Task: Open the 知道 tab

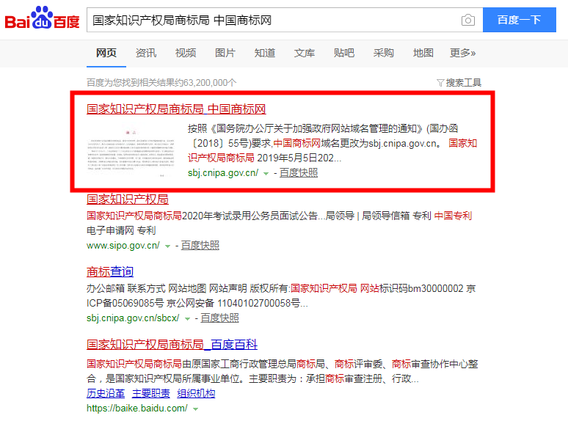Action: click(x=265, y=53)
